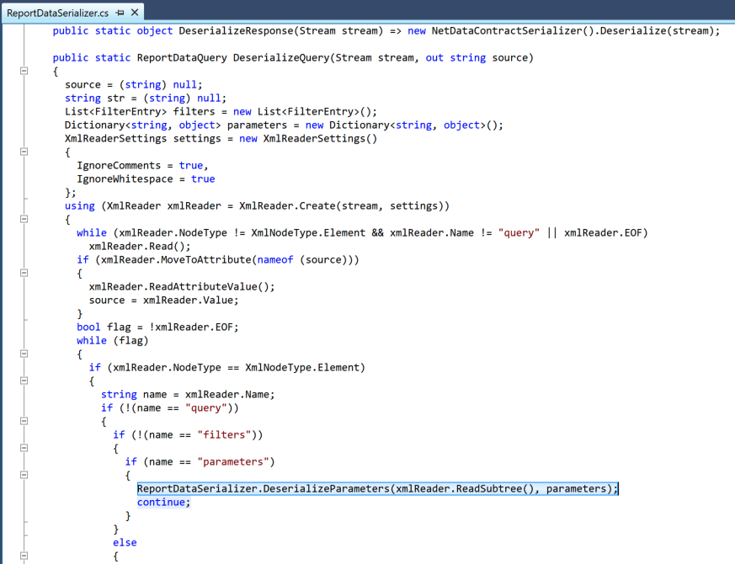This screenshot has width=735, height=564.
Task: Click 'string str = (string) null;' line
Action: pyautogui.click(x=146, y=98)
